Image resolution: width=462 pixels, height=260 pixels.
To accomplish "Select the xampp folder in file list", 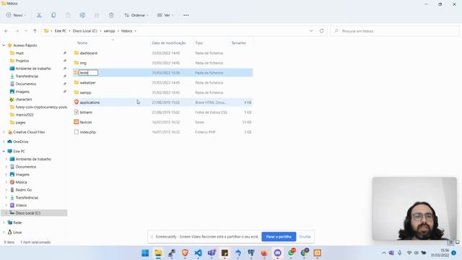I will pyautogui.click(x=85, y=92).
